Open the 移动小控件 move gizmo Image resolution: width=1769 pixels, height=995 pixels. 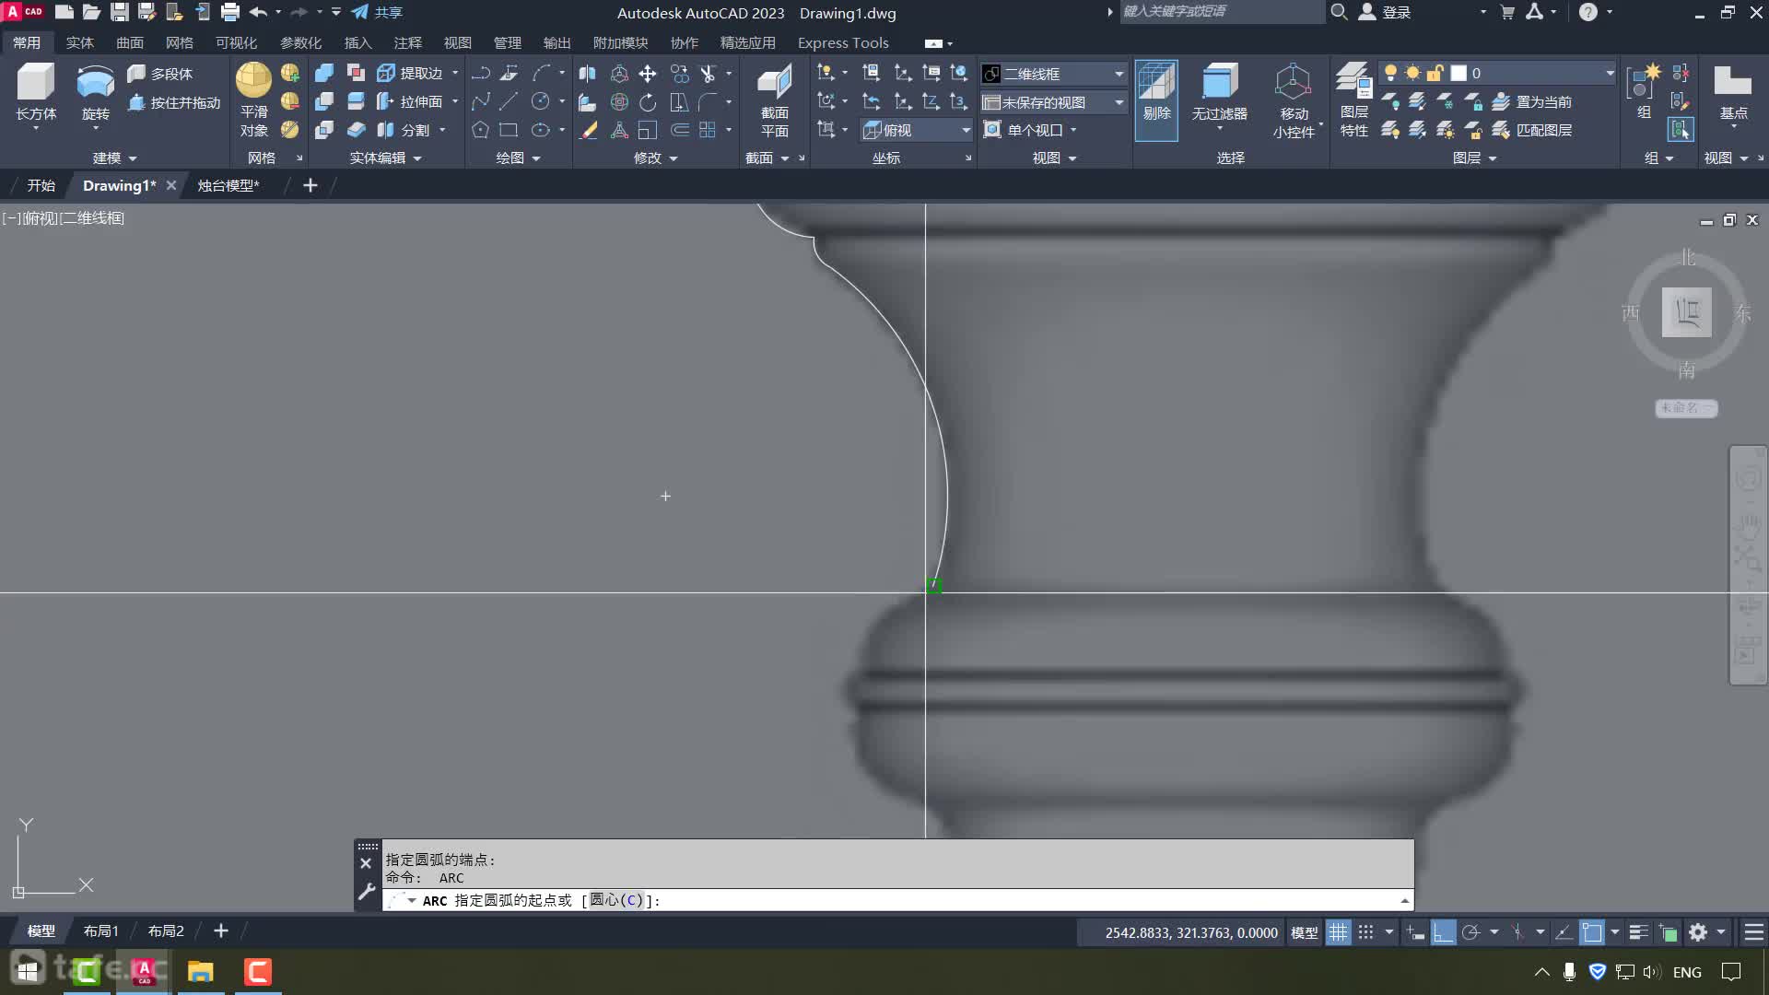(1294, 99)
